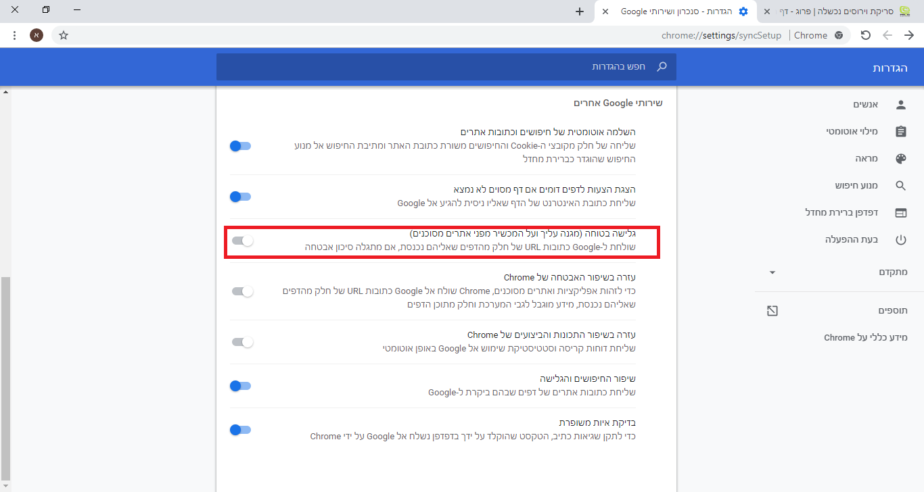Click the title הצגת הצעות לדפים דומים אם דף מסוים לא נמצא
The width and height of the screenshot is (924, 492).
[x=545, y=189]
